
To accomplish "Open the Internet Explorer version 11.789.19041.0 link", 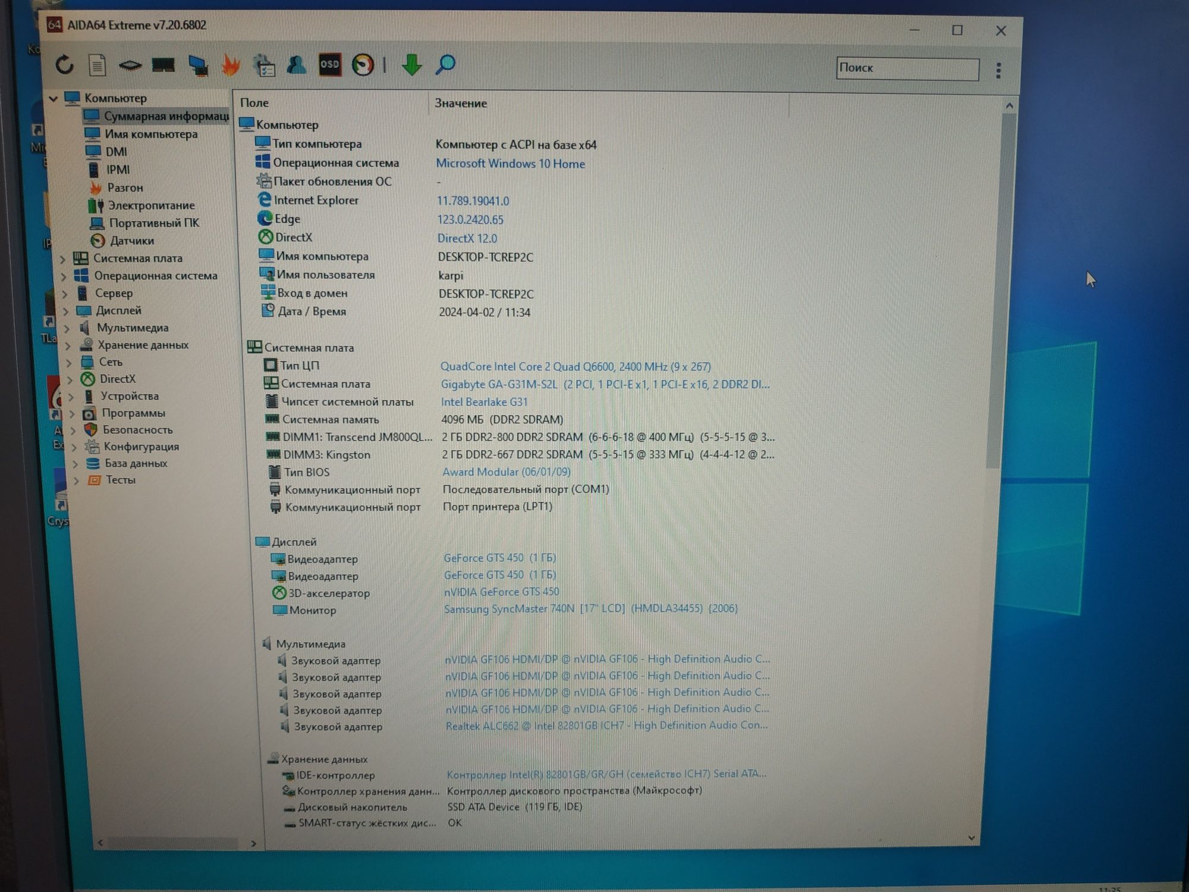I will tap(473, 201).
